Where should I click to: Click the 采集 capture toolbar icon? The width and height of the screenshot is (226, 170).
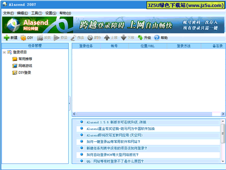pyautogui.click(x=40, y=38)
